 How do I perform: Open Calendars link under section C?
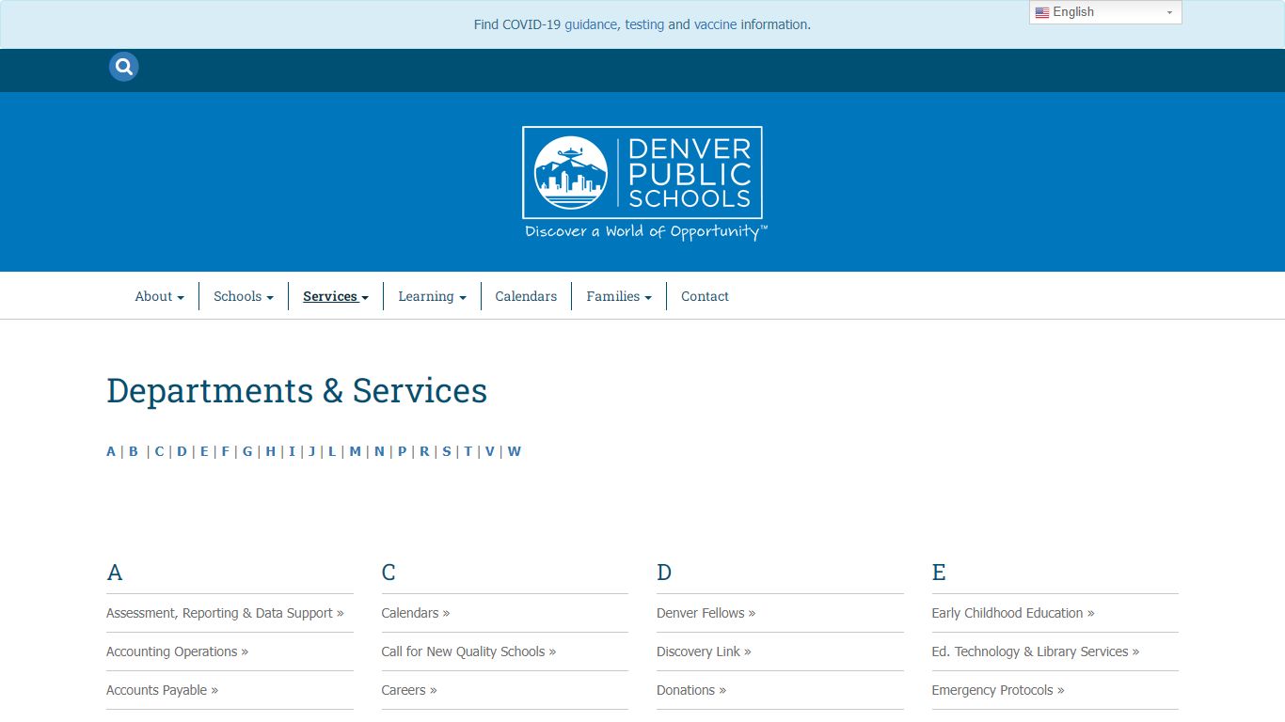click(416, 613)
